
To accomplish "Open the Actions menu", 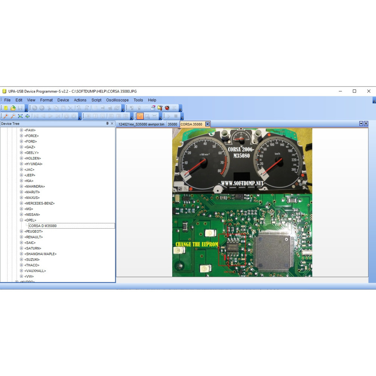I will point(80,100).
